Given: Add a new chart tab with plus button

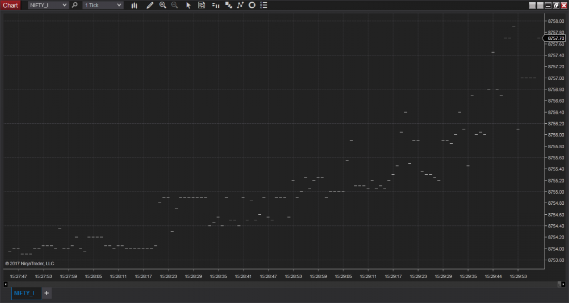Looking at the screenshot, I should pos(47,293).
